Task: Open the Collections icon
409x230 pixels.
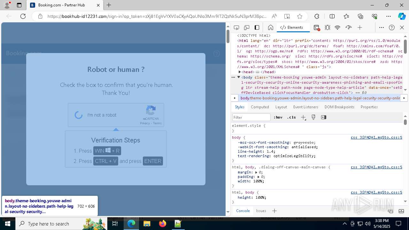Action: point(360,16)
